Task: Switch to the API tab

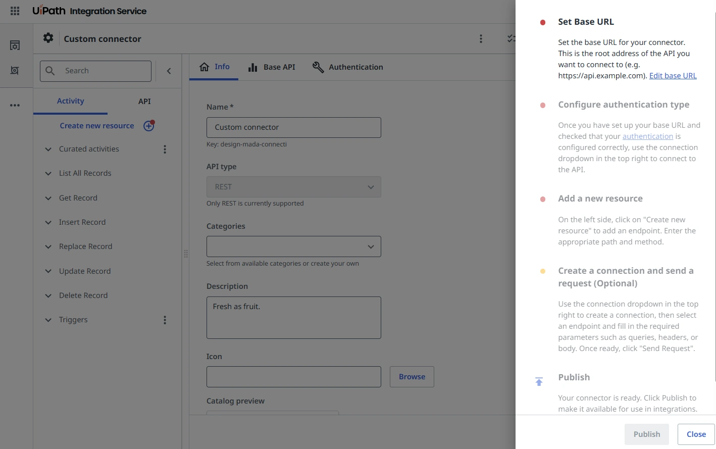Action: tap(144, 101)
